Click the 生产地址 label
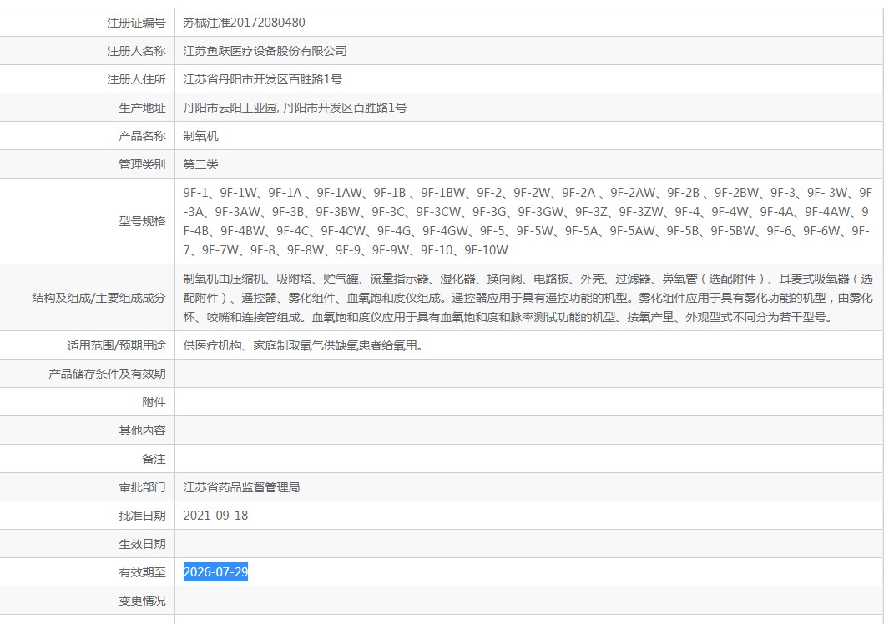 click(x=142, y=108)
